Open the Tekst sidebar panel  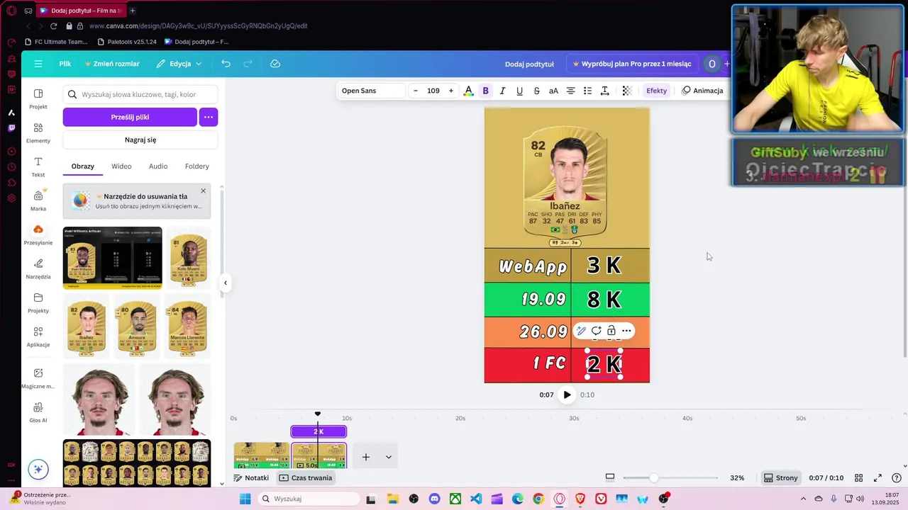coord(38,167)
